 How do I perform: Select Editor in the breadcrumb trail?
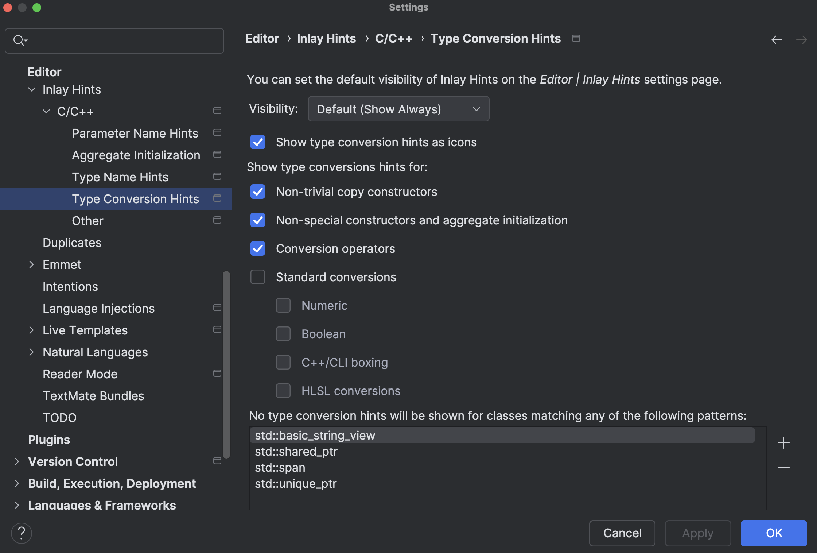pos(262,38)
